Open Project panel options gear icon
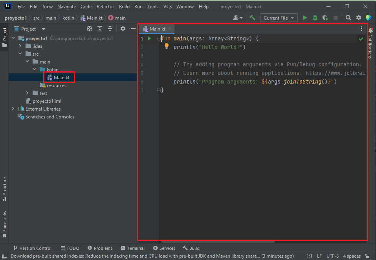The height and width of the screenshot is (260, 376). pos(123,29)
